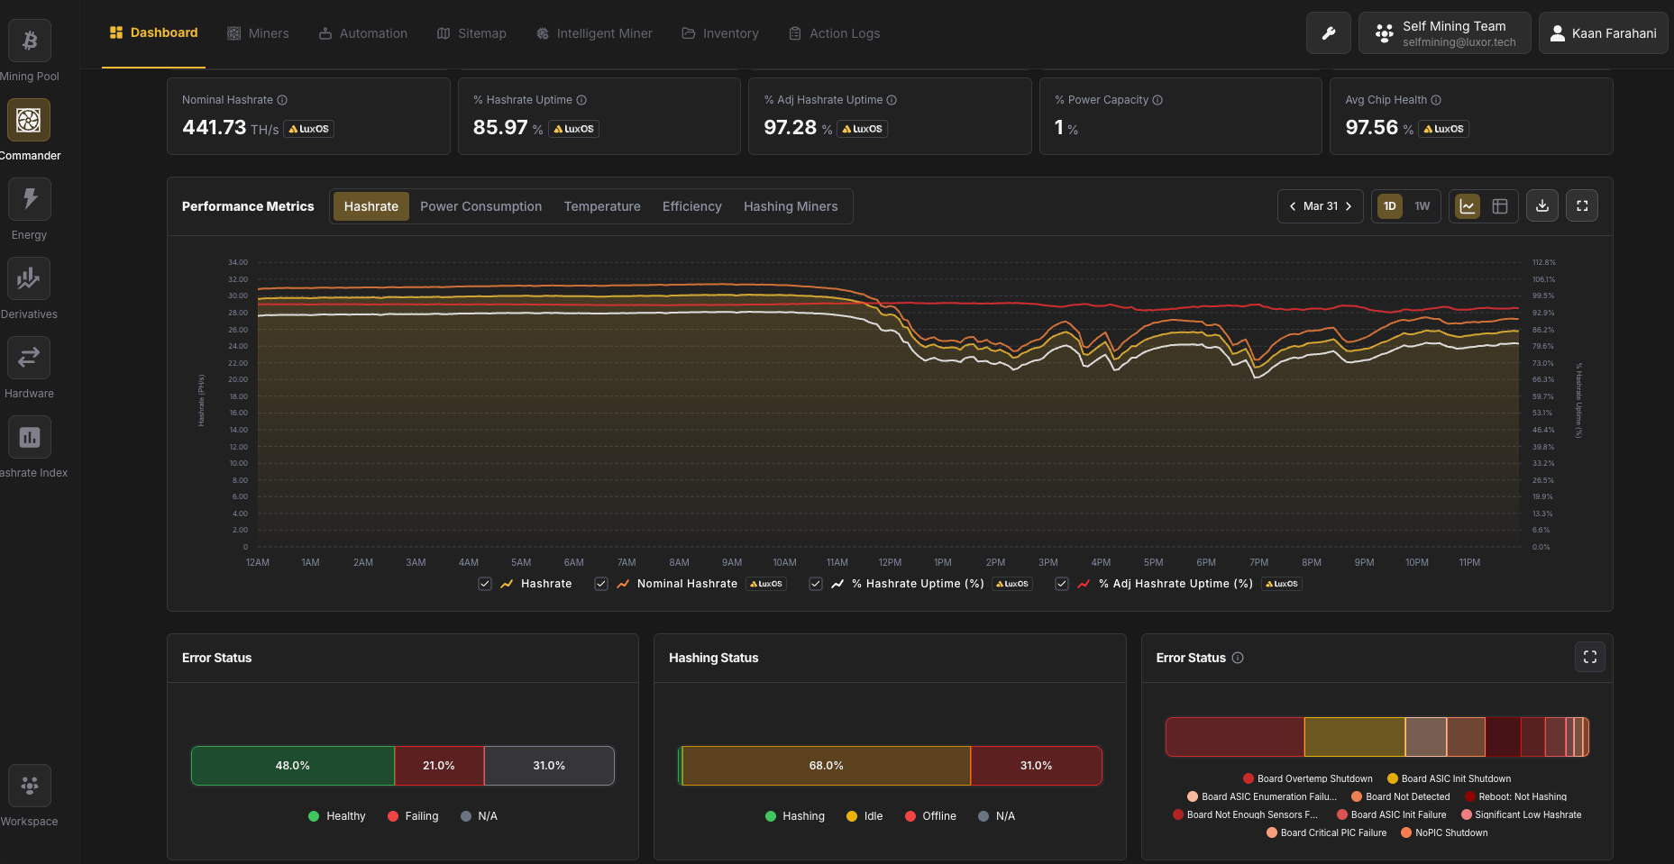The width and height of the screenshot is (1674, 864).
Task: Uncheck the Hashrate series checkbox
Action: click(485, 584)
